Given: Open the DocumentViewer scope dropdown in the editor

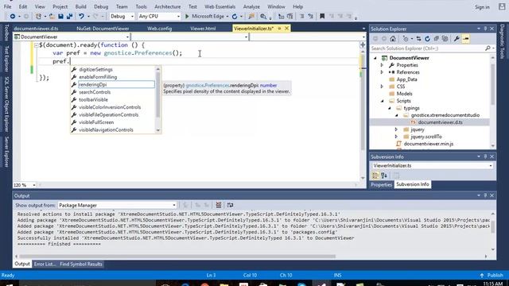Looking at the screenshot, I should coord(72,37).
